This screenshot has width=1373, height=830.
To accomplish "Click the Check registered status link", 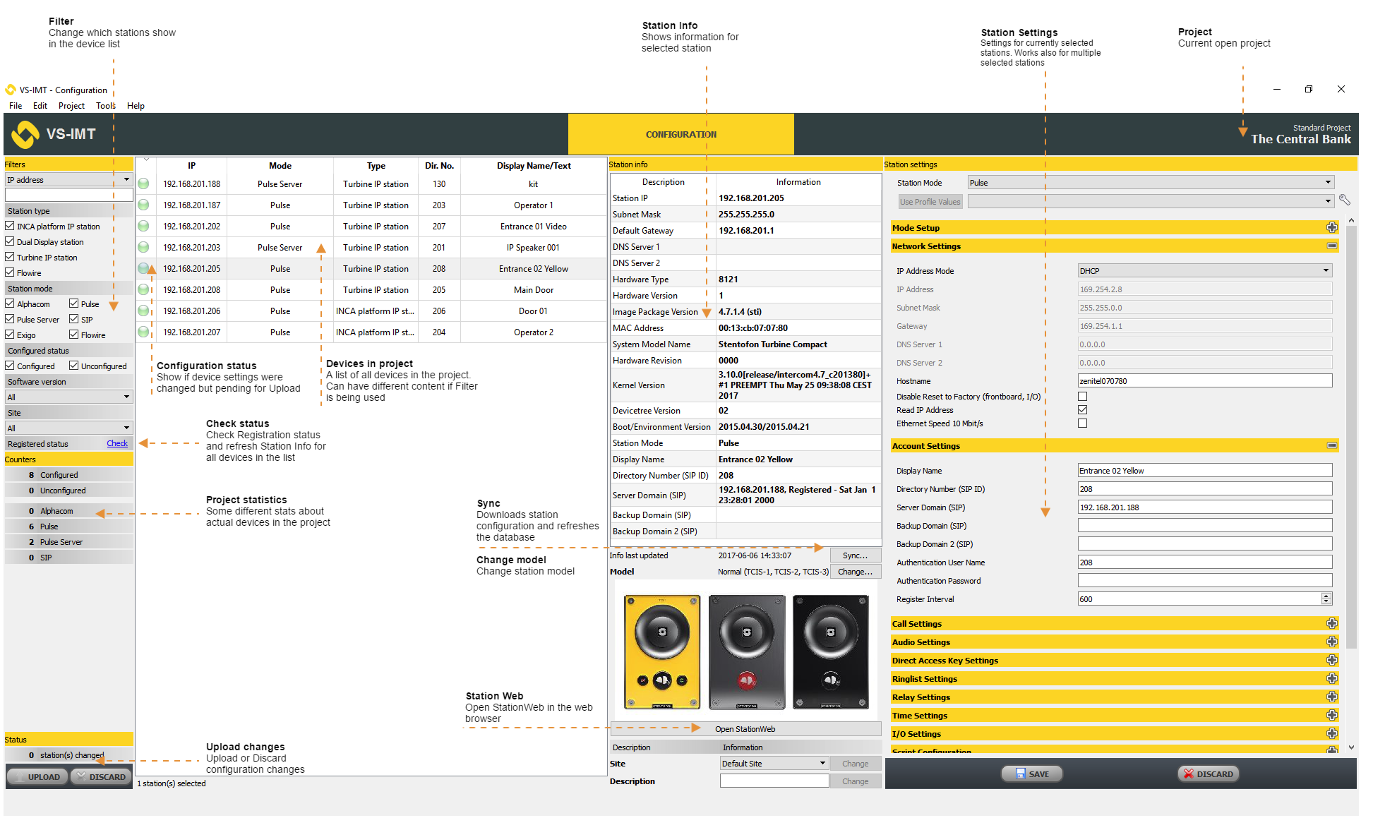I will [x=117, y=443].
